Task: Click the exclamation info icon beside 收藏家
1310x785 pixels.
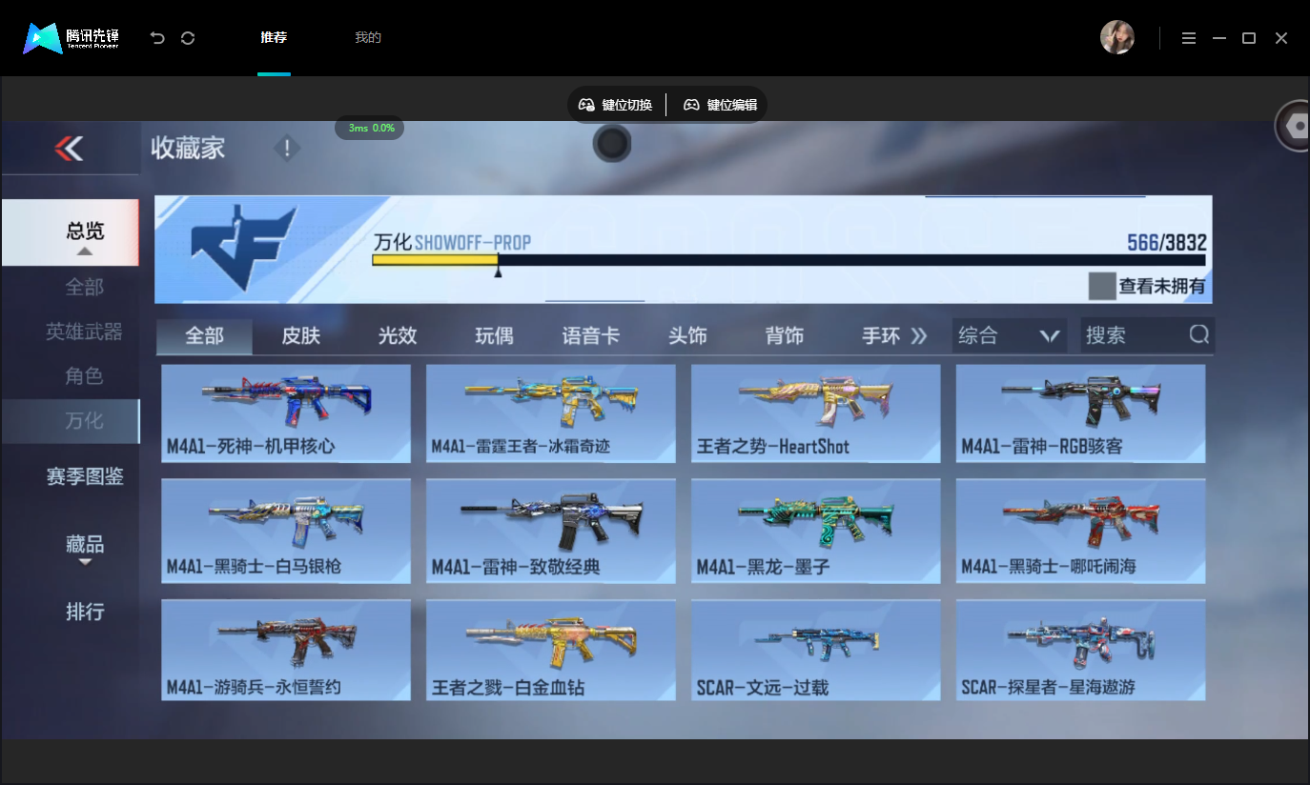Action: click(287, 149)
